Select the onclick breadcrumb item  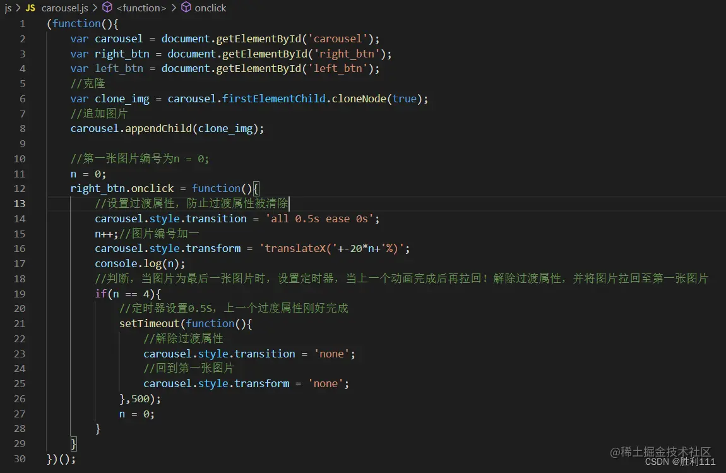pos(210,8)
